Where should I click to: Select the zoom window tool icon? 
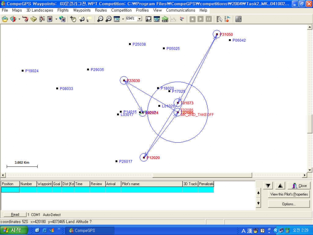[82, 19]
